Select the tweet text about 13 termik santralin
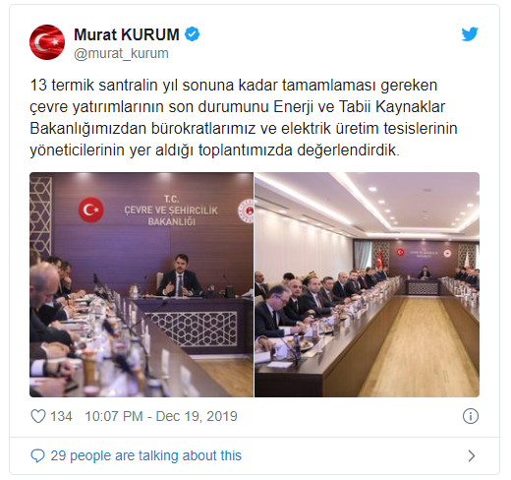Image resolution: width=511 pixels, height=480 pixels. pos(244,117)
